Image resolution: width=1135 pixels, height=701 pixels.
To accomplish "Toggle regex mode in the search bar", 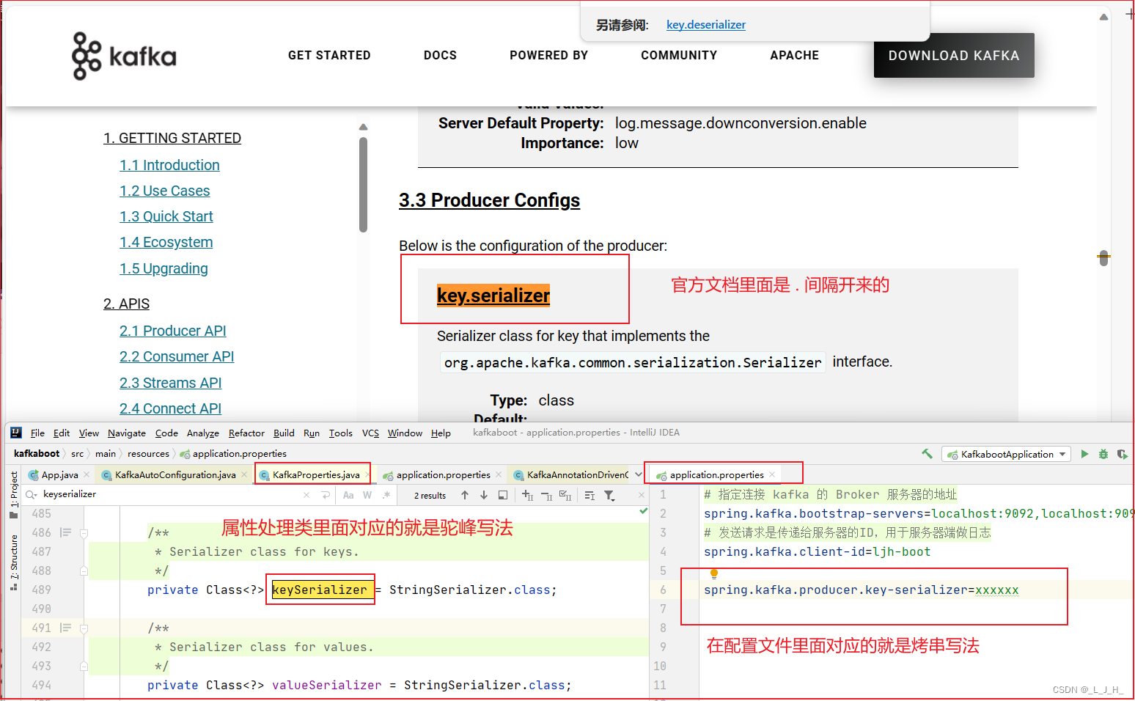I will pyautogui.click(x=386, y=495).
